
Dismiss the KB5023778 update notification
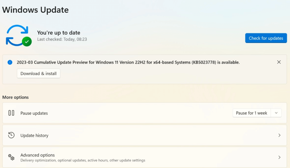[279, 62]
